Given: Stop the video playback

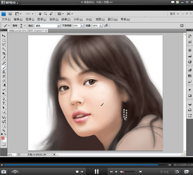Looking at the screenshot, I should click(x=77, y=172).
